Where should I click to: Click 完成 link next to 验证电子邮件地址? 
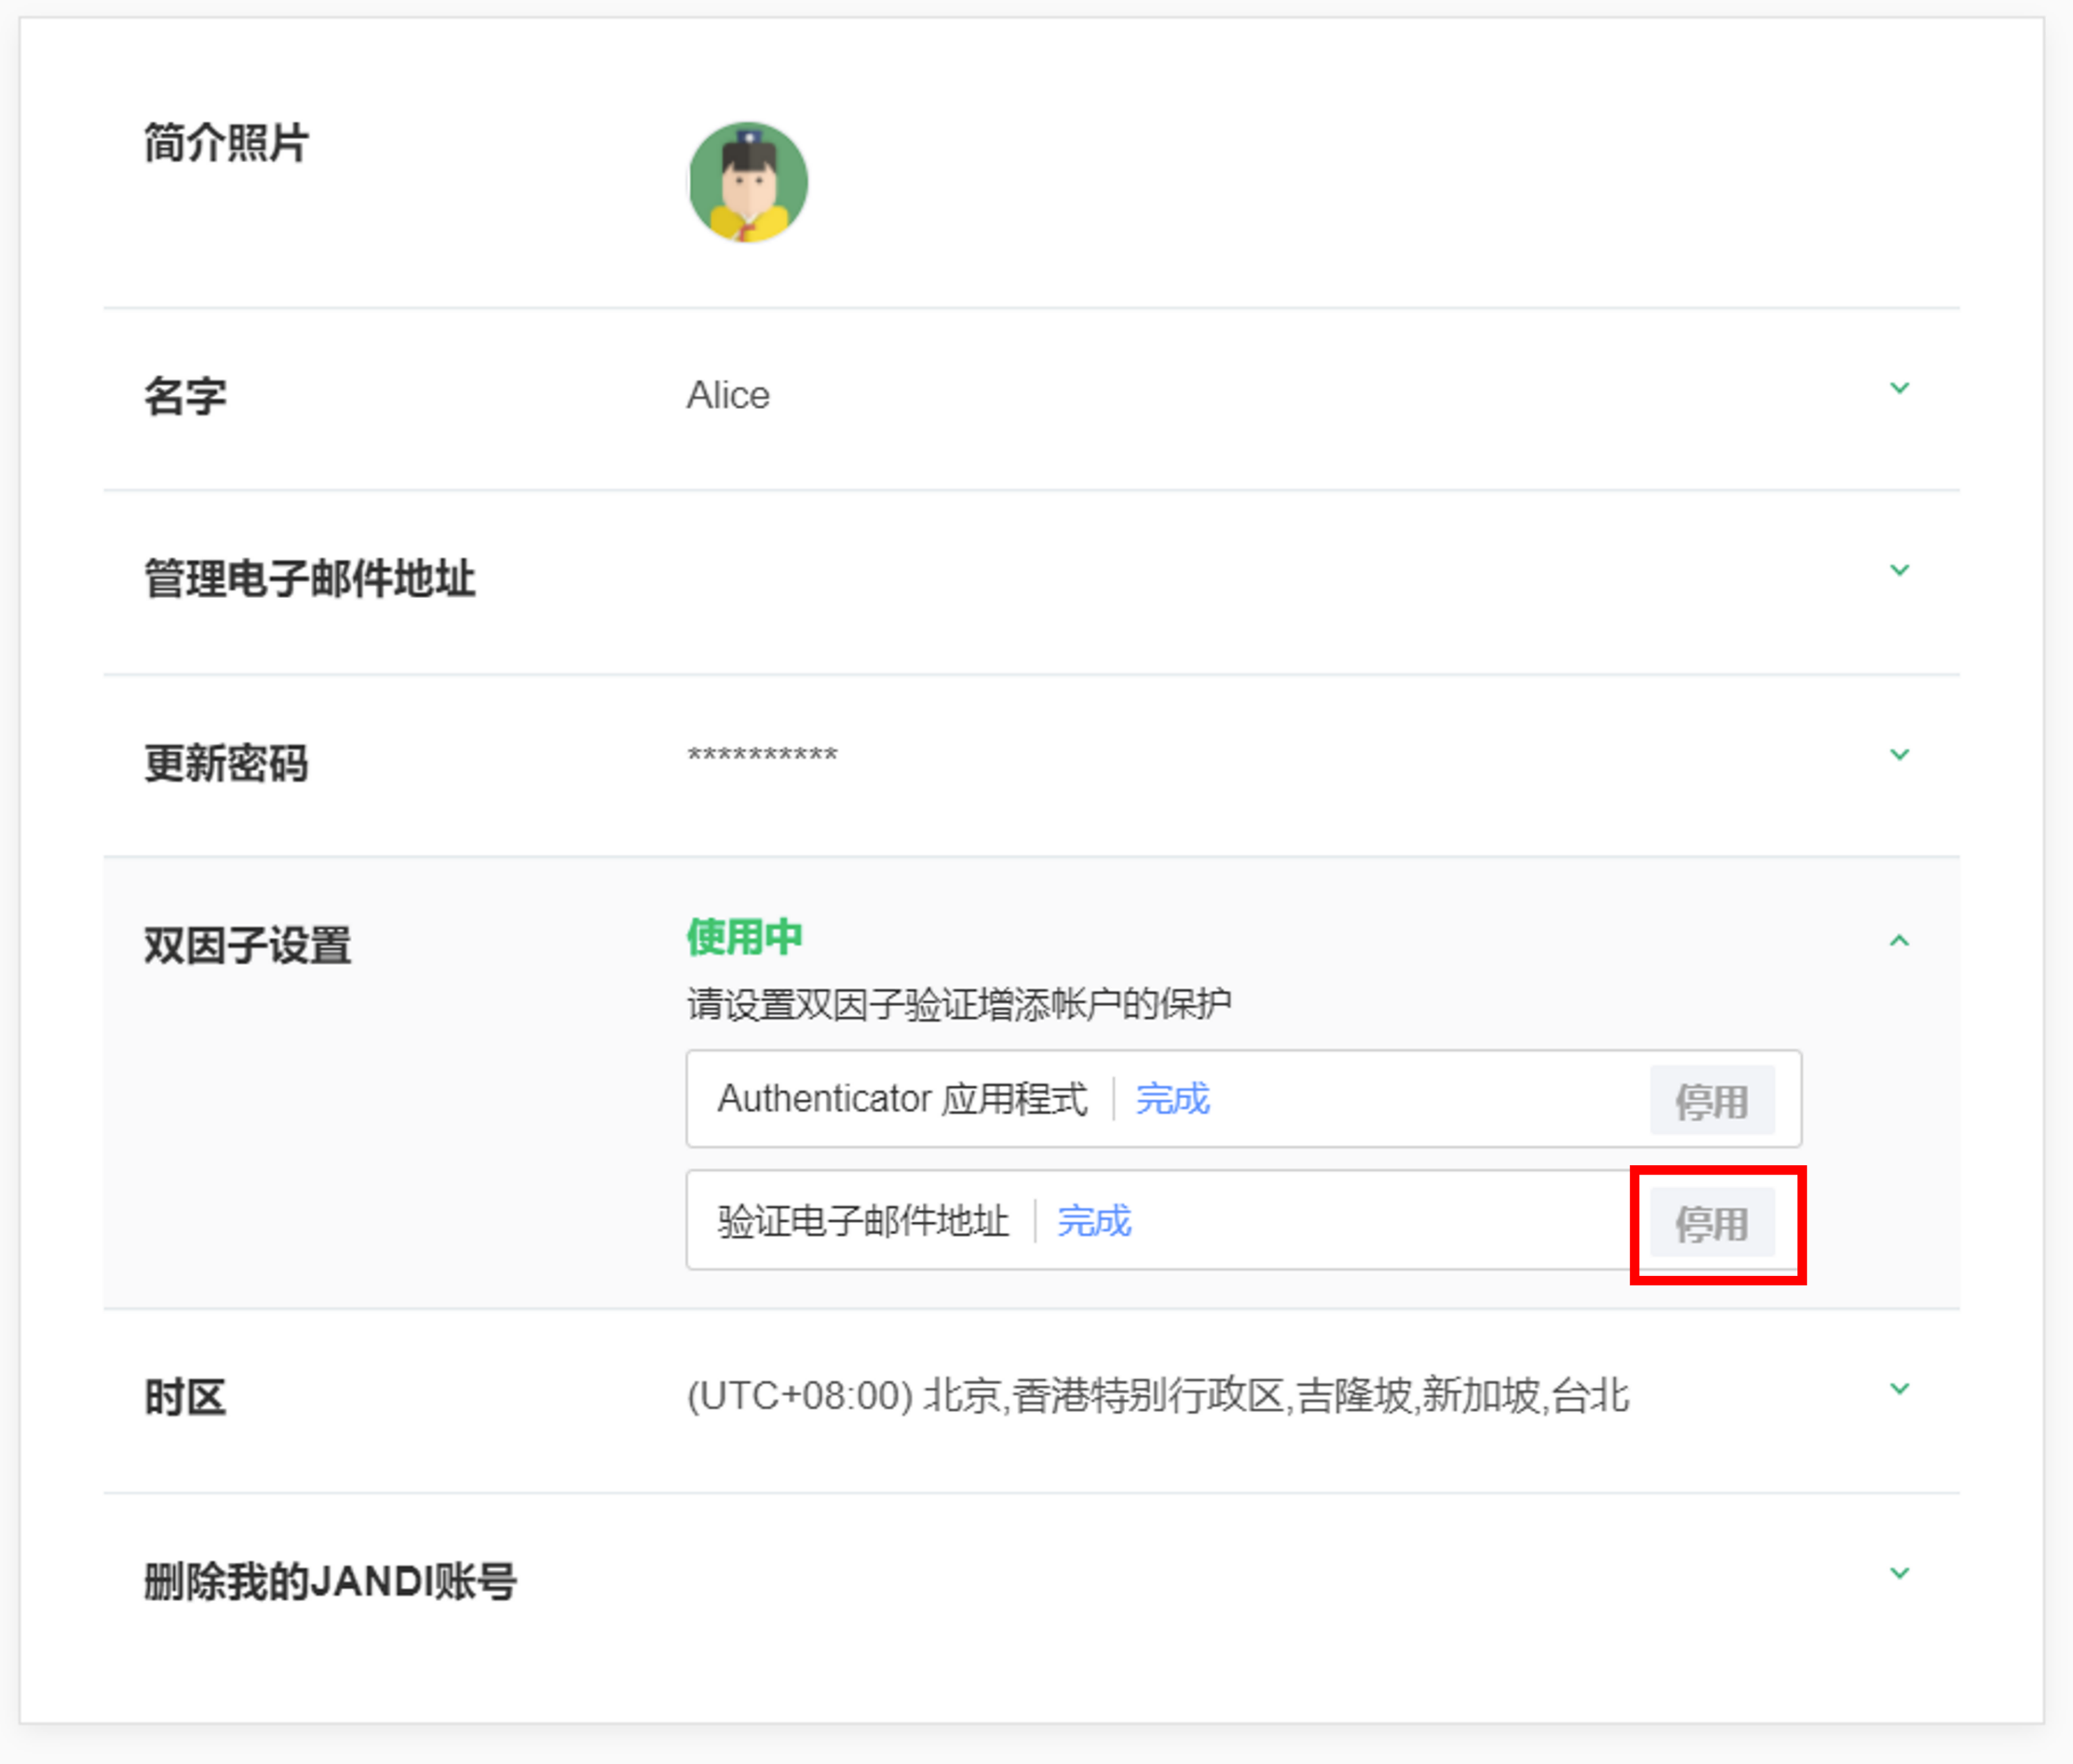pos(1094,1221)
